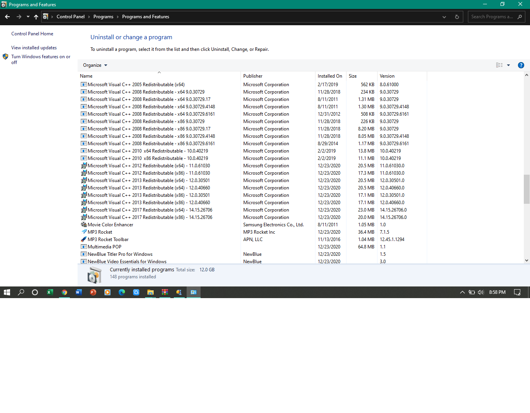Viewport: 530px width, 413px height.
Task: Click the up-arrow navigation icon
Action: (36, 17)
